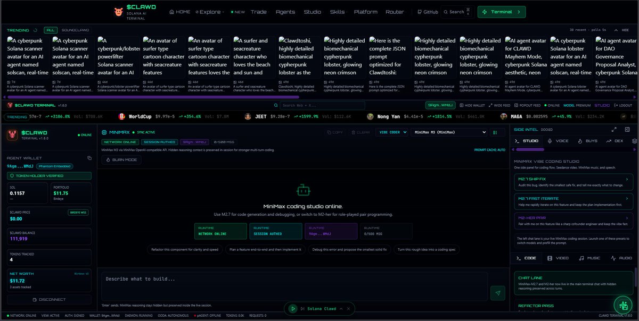
Task: Hide the trending feed panel
Action: pyautogui.click(x=623, y=30)
